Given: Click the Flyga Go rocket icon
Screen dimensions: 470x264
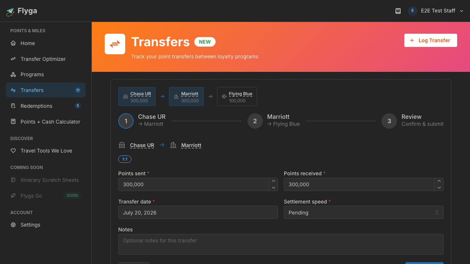Looking at the screenshot, I should click(13, 196).
